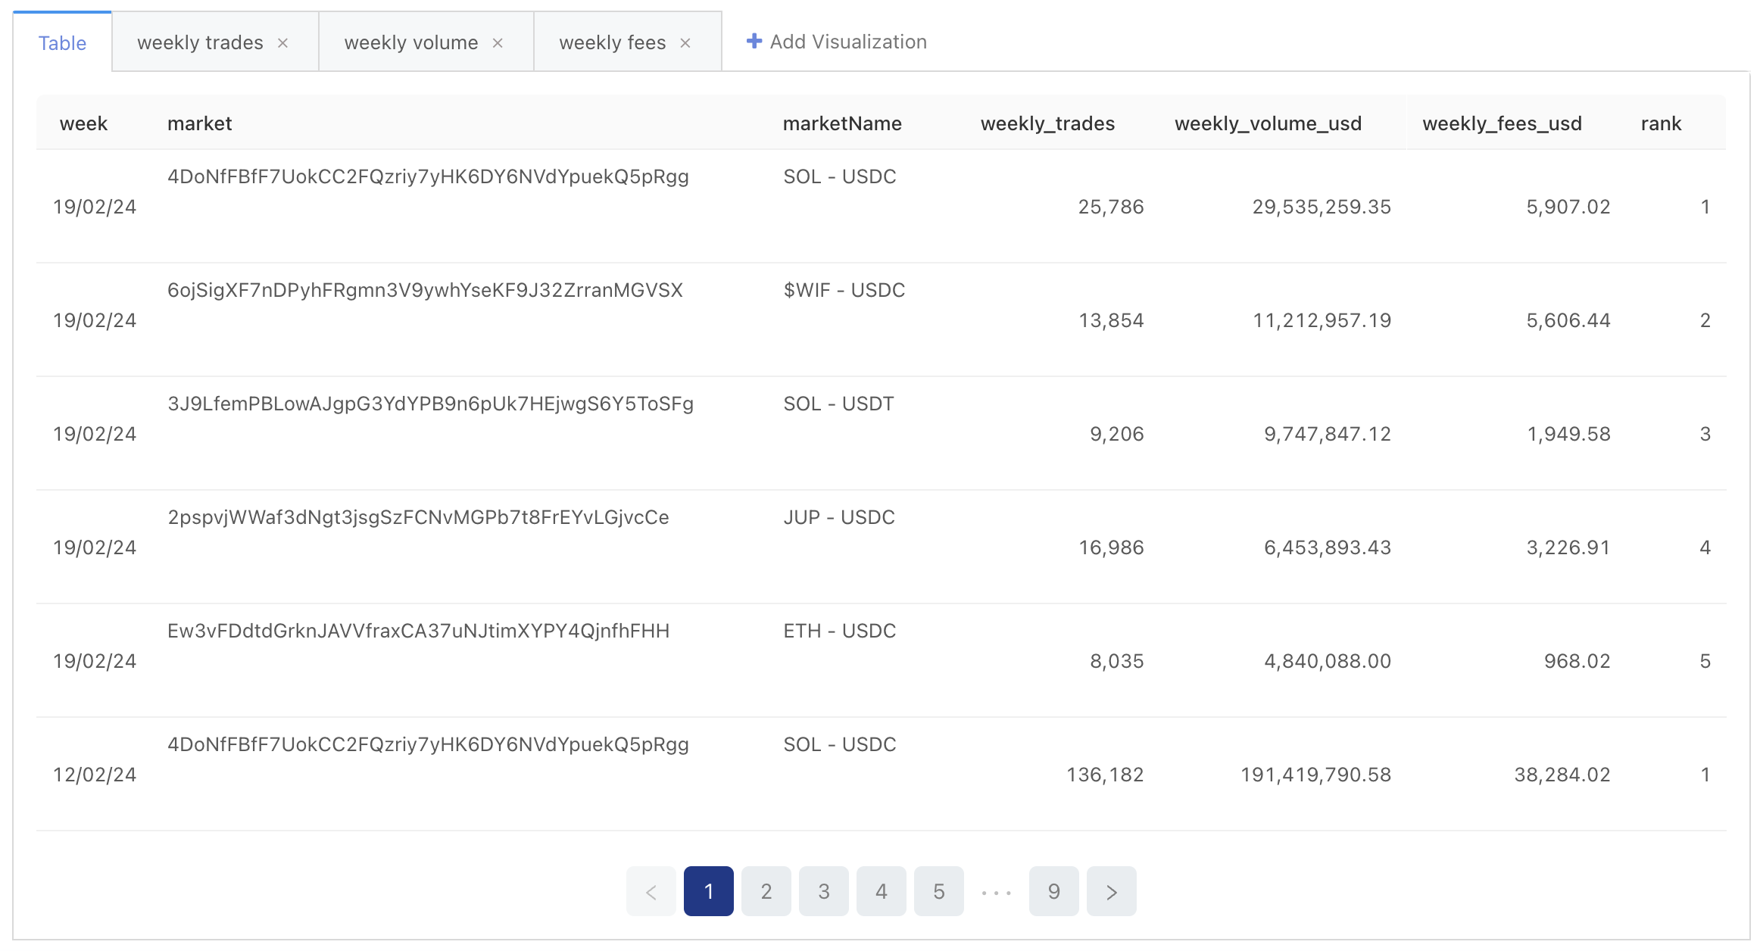The image size is (1760, 951).
Task: Select the weekly fees tab
Action: [612, 43]
